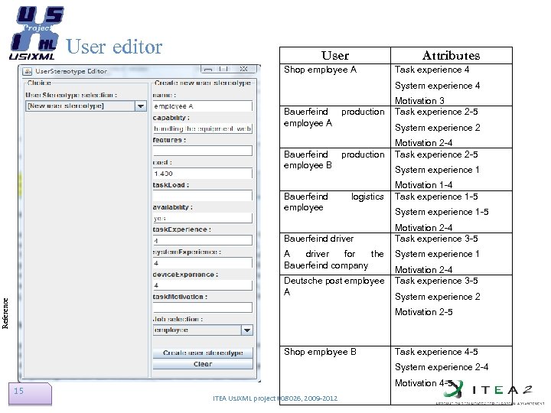This screenshot has width=551, height=413.
Task: Click the availability field showing yes
Action: [x=202, y=218]
